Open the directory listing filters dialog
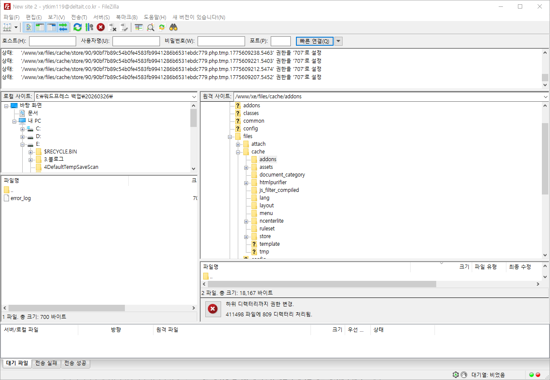The width and height of the screenshot is (550, 380). click(x=139, y=27)
